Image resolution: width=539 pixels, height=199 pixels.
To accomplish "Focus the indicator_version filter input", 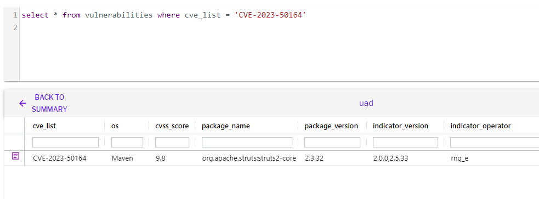I will pyautogui.click(x=405, y=143).
